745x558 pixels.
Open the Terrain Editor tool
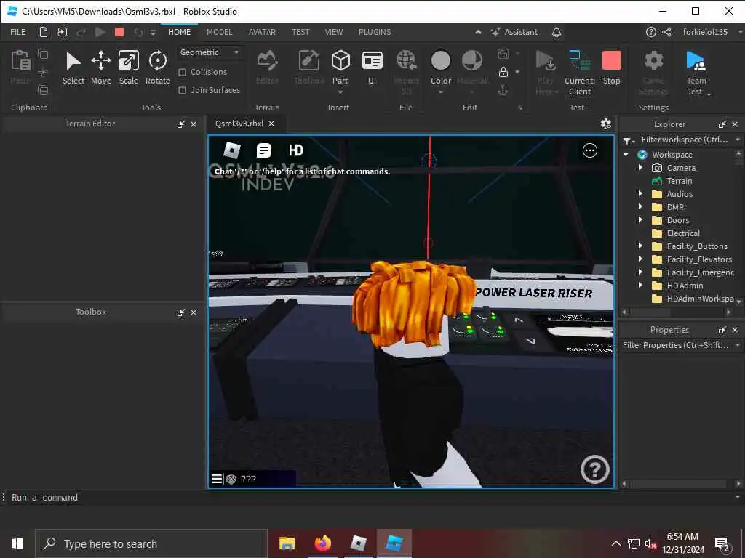pos(268,68)
